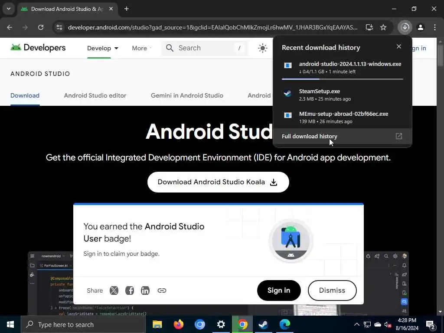The height and width of the screenshot is (333, 444).
Task: Reload the current page
Action: click(x=41, y=27)
